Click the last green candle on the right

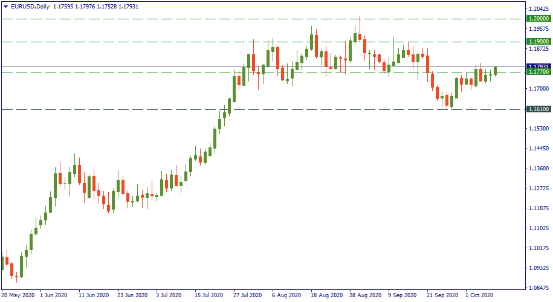pos(496,71)
